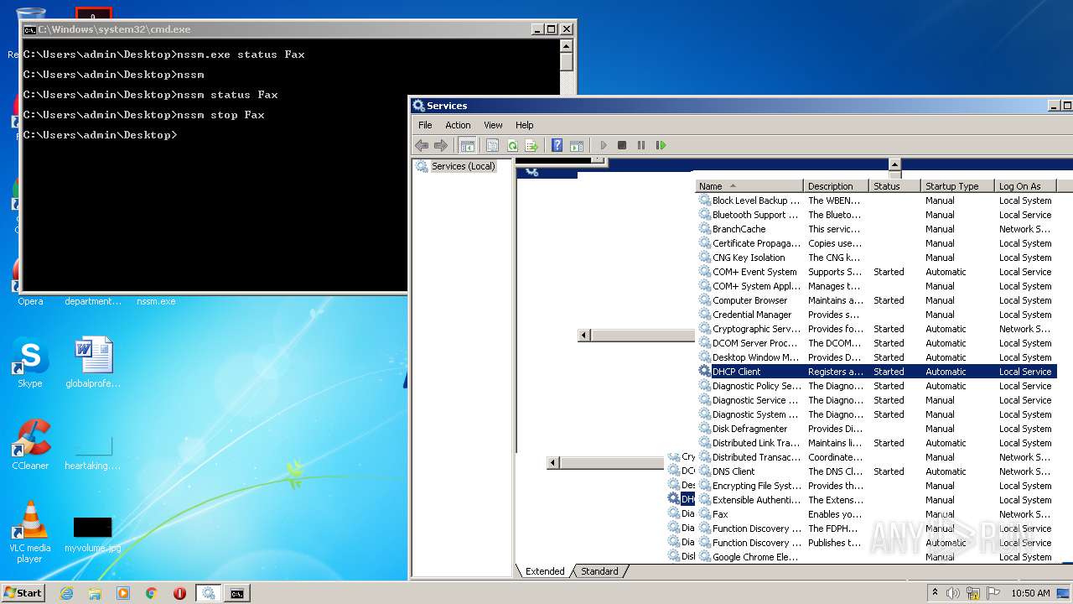Click the taskbar clock showing 10:50 AM
Viewport: 1073px width, 604px height.
click(x=1030, y=593)
